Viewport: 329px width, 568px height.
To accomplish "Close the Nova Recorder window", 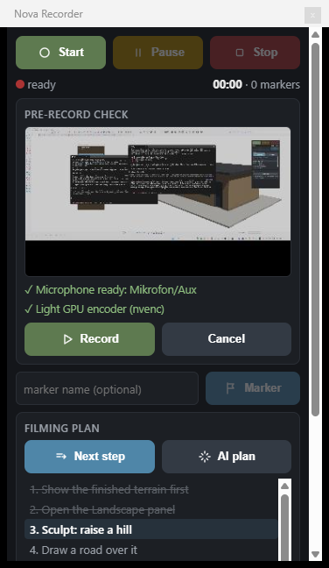I will [312, 15].
